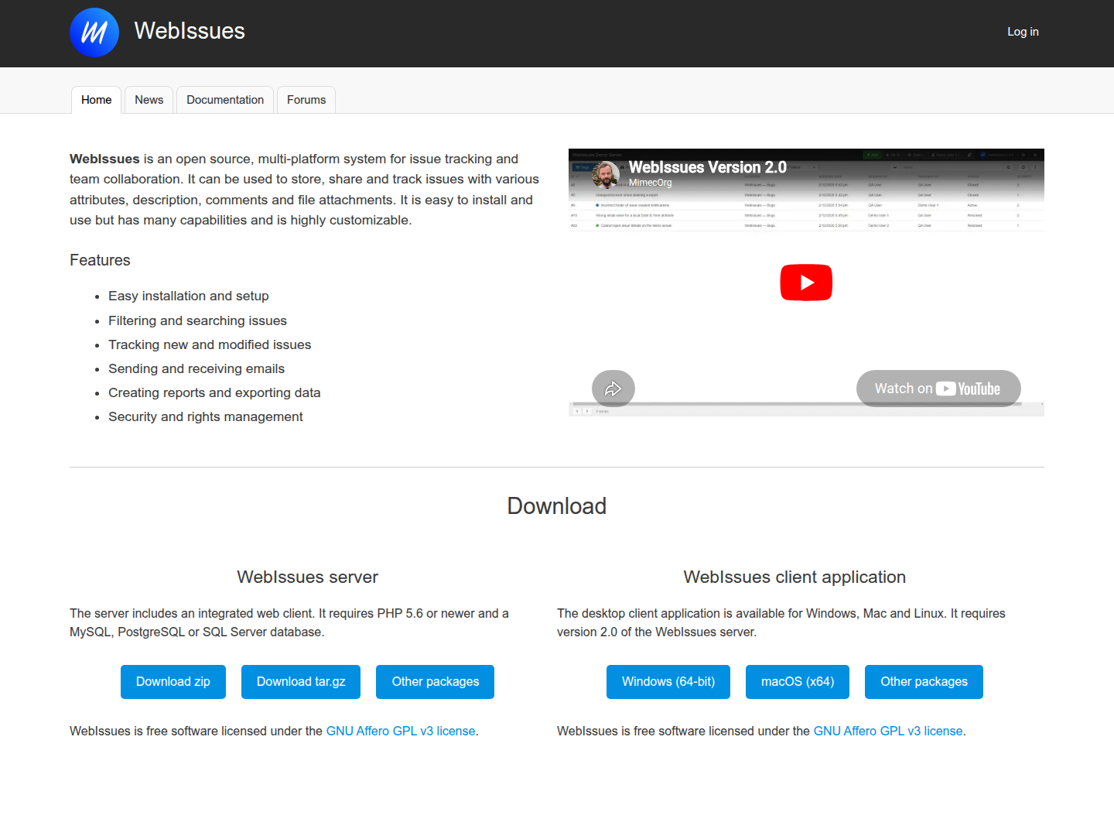Click the Log in link
Image resolution: width=1114 pixels, height=836 pixels.
tap(1023, 32)
